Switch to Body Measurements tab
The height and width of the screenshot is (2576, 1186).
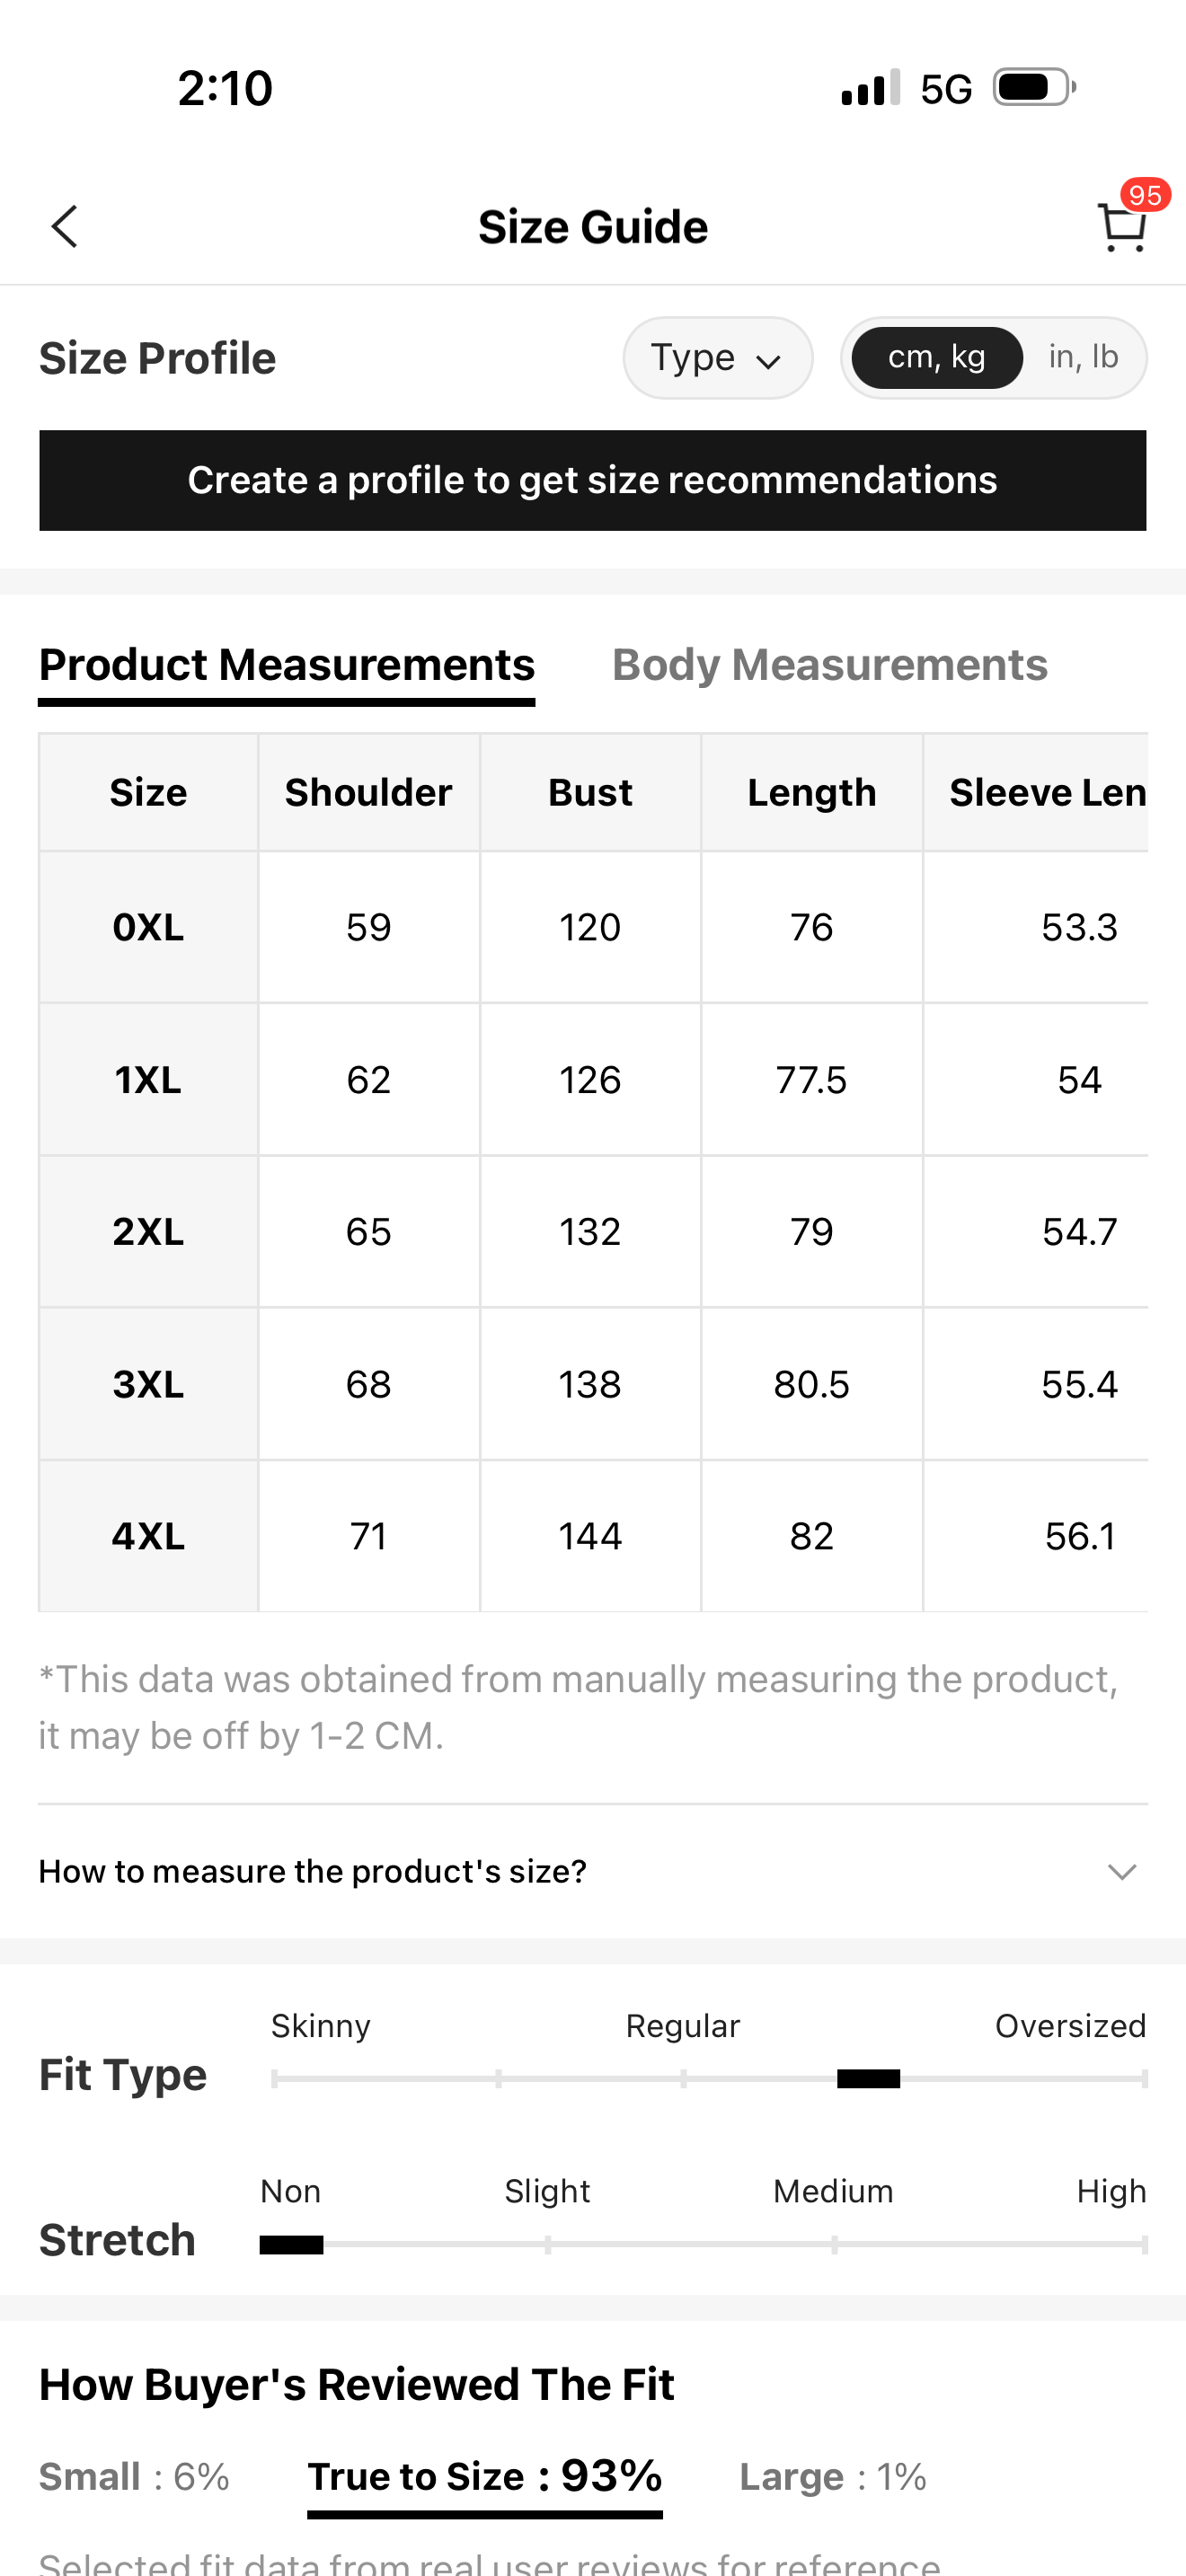coord(829,666)
